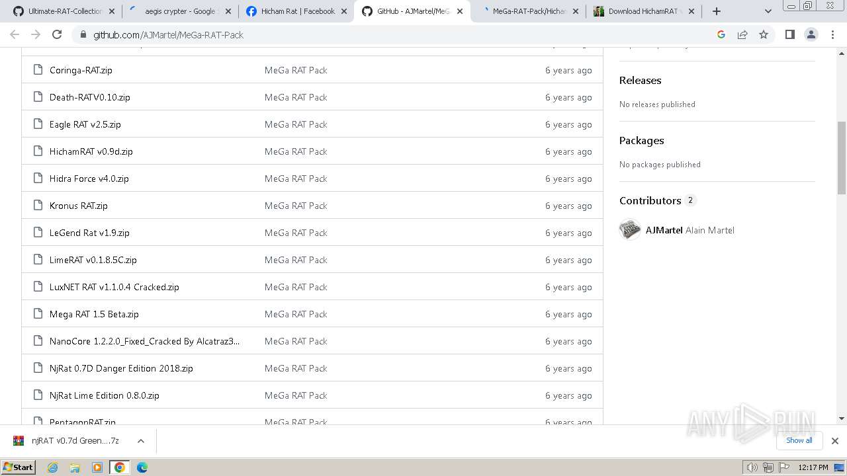Open the share this page icon
Viewport: 847px width, 476px height.
click(x=742, y=34)
